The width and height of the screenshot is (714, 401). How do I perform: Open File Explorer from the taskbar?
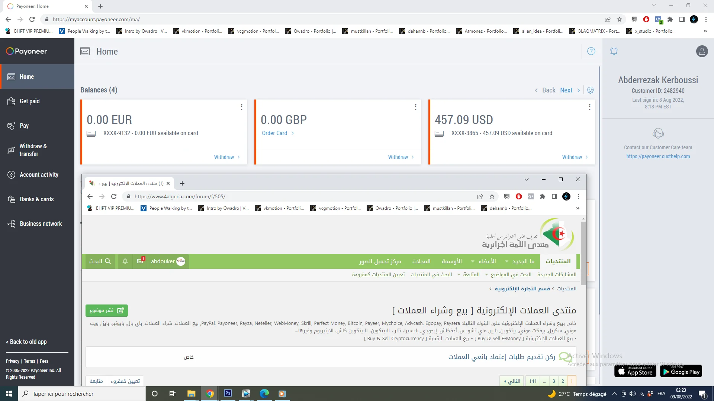191,394
